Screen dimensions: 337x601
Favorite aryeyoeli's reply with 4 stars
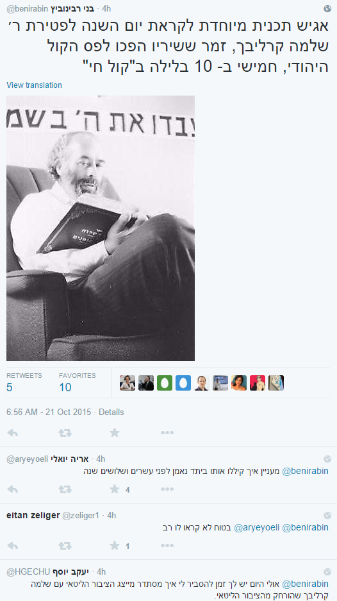(115, 489)
